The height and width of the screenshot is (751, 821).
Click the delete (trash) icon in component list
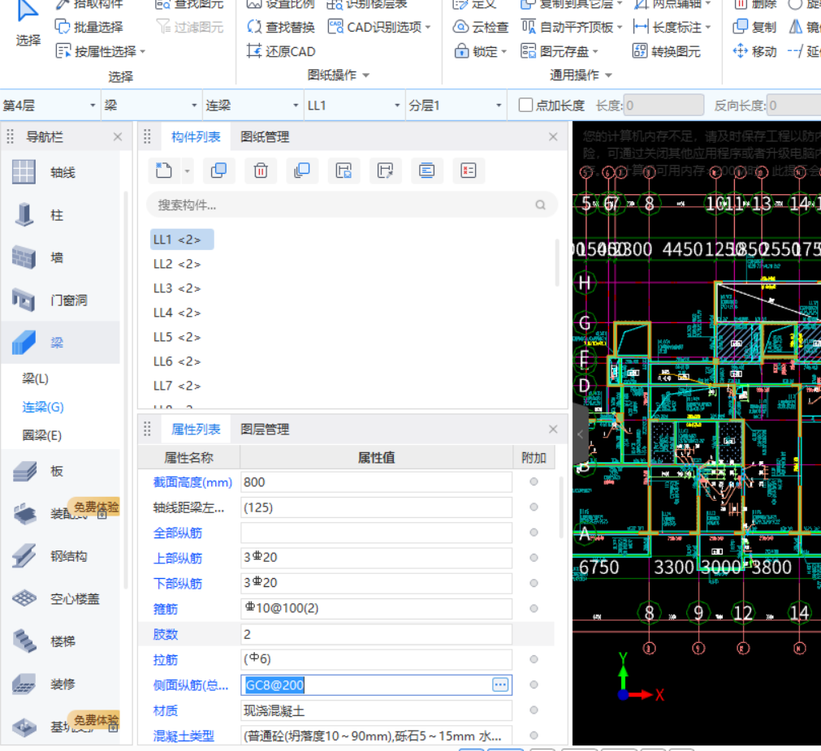point(261,170)
